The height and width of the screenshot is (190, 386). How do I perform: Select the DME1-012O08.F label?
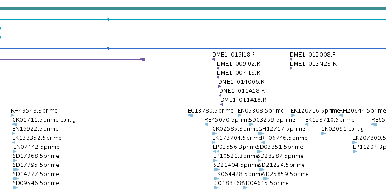pyautogui.click(x=313, y=55)
